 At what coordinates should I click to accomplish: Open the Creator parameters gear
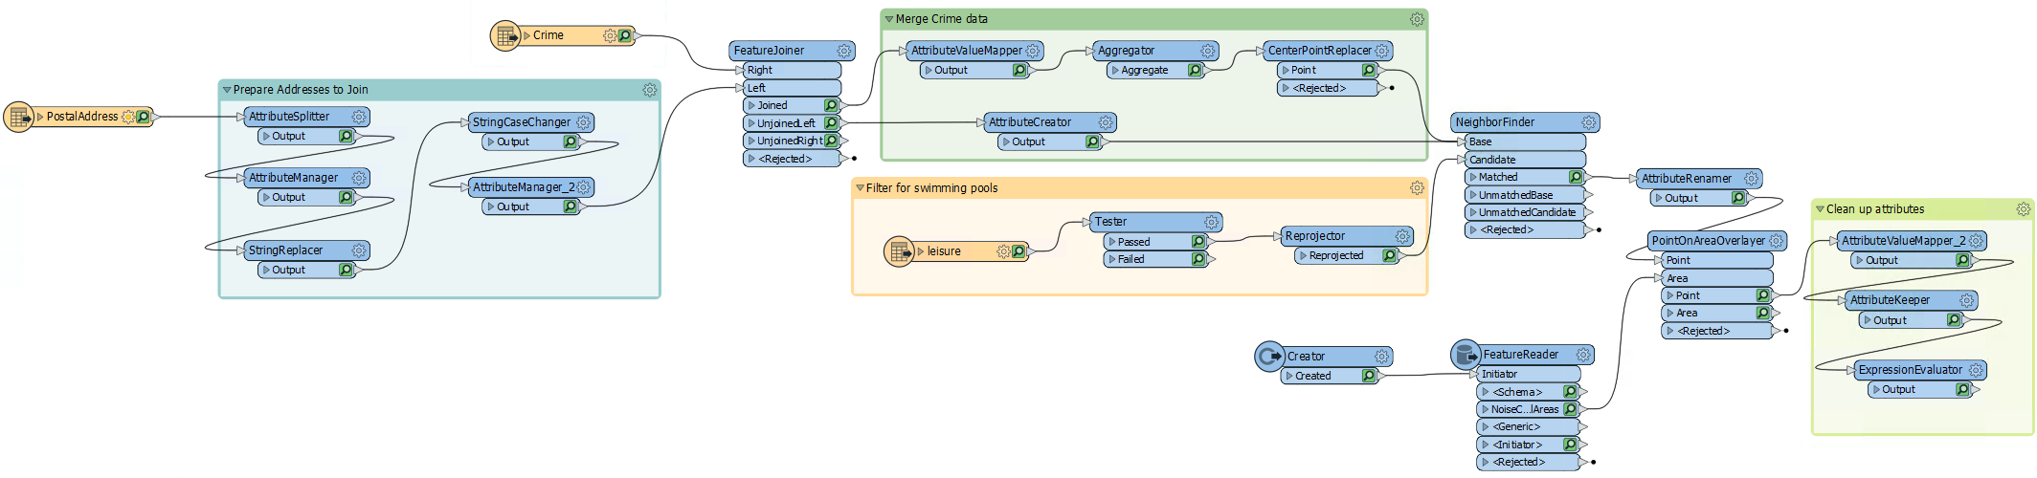[1382, 357]
